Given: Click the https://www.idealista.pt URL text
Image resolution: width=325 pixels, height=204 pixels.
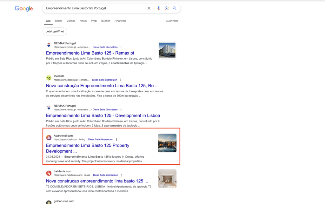Looking at the screenshot, I should (x=71, y=80).
